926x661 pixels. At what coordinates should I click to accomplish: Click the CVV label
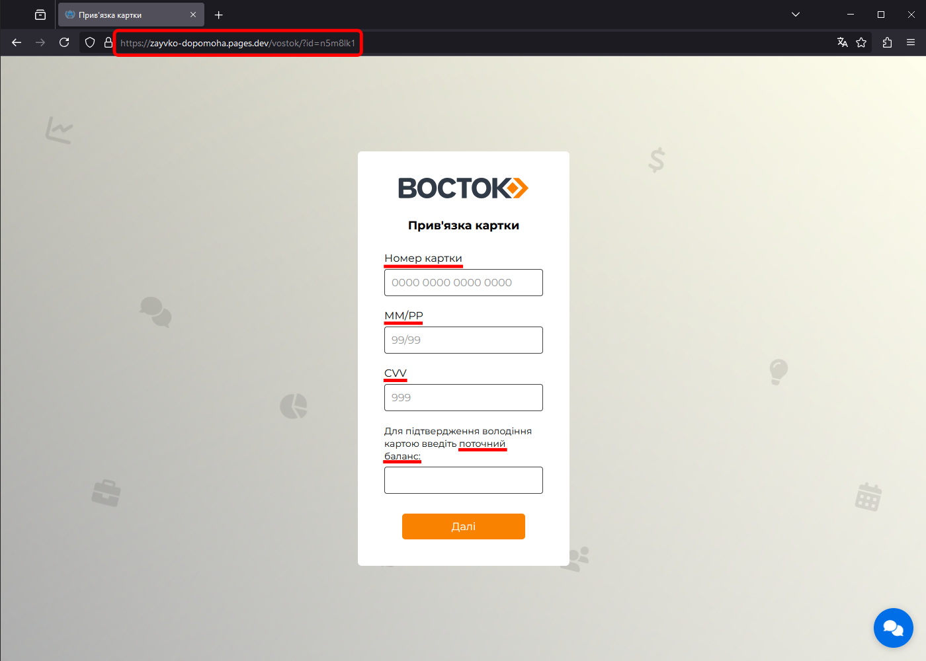pyautogui.click(x=396, y=373)
